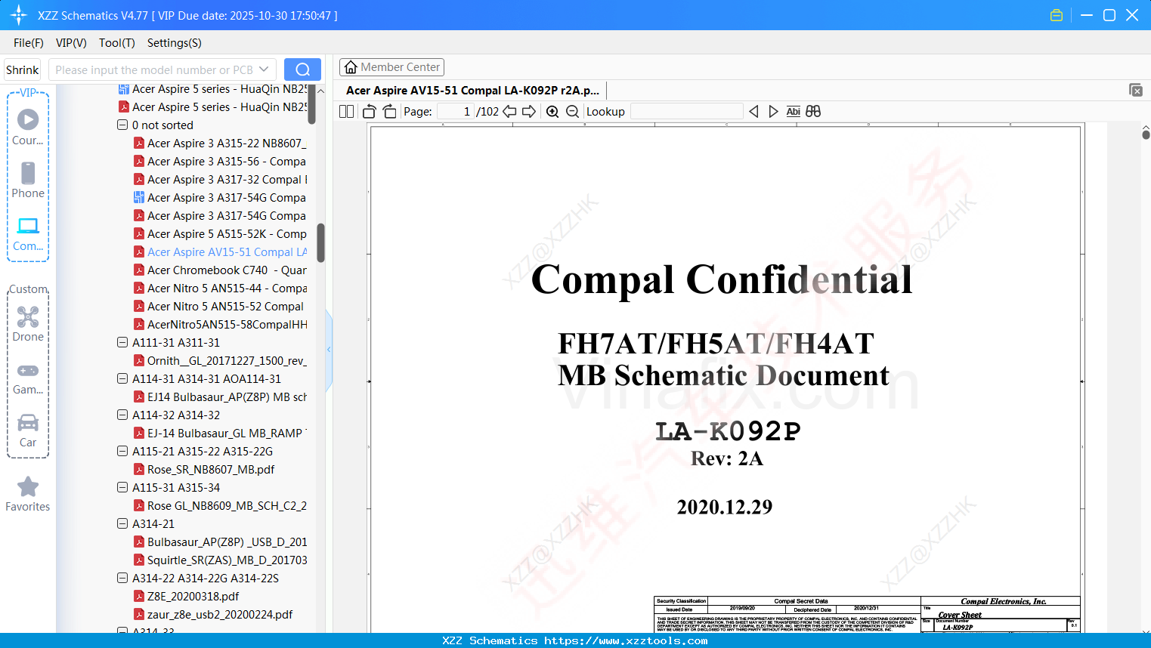Click the file tree vertical scrollbar thumb
1151x648 pixels.
[x=320, y=242]
